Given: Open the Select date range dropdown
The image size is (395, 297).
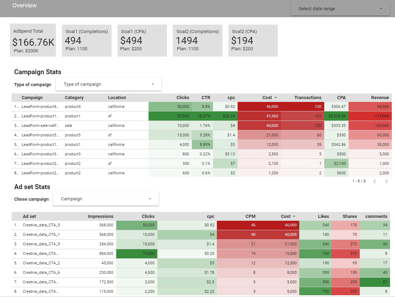Looking at the screenshot, I should click(340, 9).
